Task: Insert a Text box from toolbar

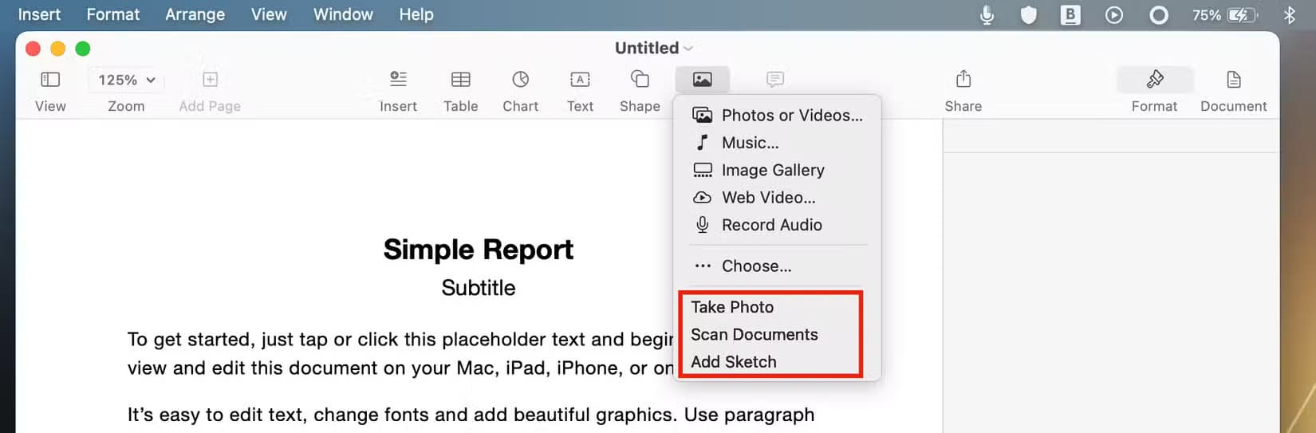Action: coord(580,79)
